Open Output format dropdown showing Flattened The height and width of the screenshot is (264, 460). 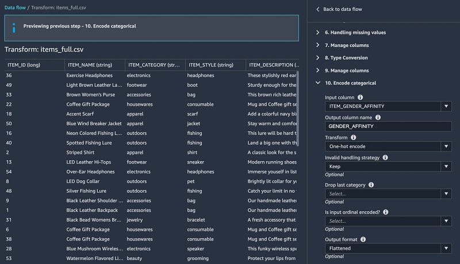tap(388, 248)
